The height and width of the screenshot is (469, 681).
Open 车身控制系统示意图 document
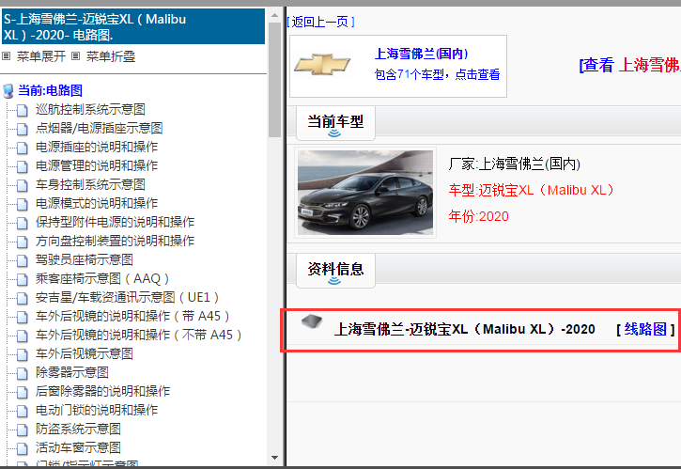pos(90,184)
